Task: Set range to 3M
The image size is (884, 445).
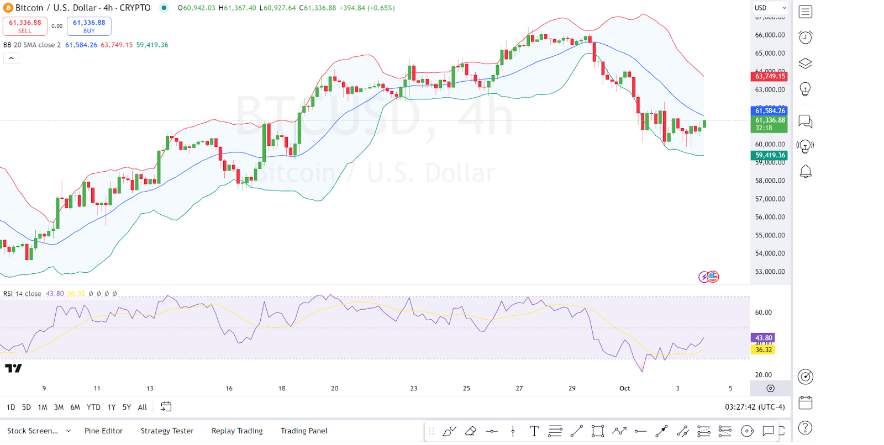Action: pyautogui.click(x=59, y=407)
